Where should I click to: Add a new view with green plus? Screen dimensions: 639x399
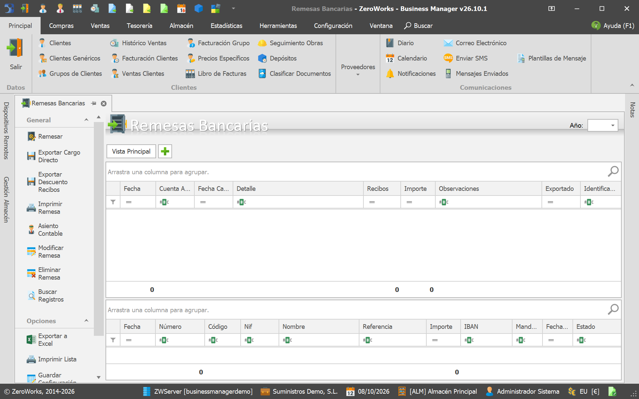click(x=165, y=152)
